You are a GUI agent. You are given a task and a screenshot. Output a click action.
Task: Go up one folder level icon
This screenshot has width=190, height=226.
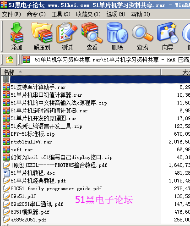pos(10,60)
